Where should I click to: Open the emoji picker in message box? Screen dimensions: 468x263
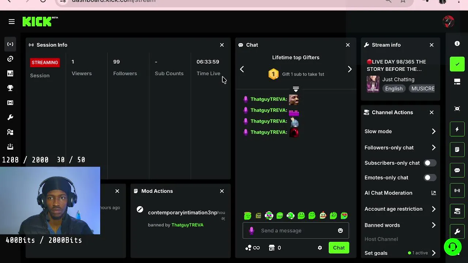tap(340, 230)
